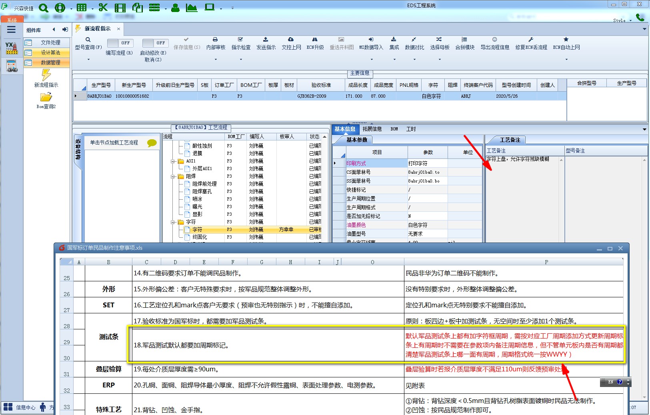Switch to BOM tab
The width and height of the screenshot is (650, 415).
point(394,129)
